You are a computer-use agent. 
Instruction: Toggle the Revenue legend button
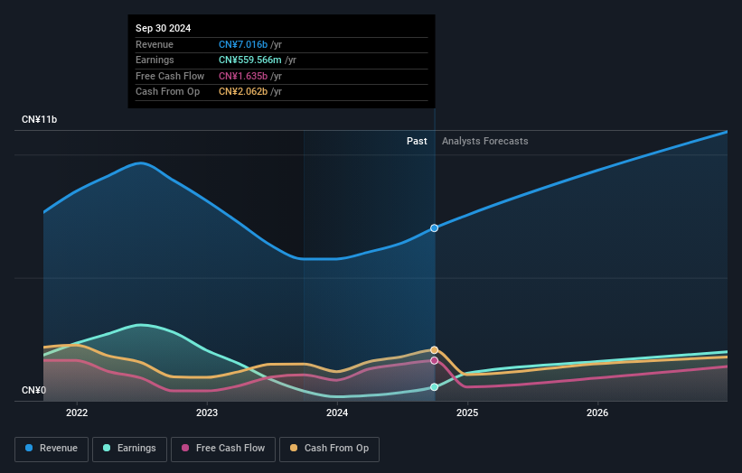[x=52, y=449]
